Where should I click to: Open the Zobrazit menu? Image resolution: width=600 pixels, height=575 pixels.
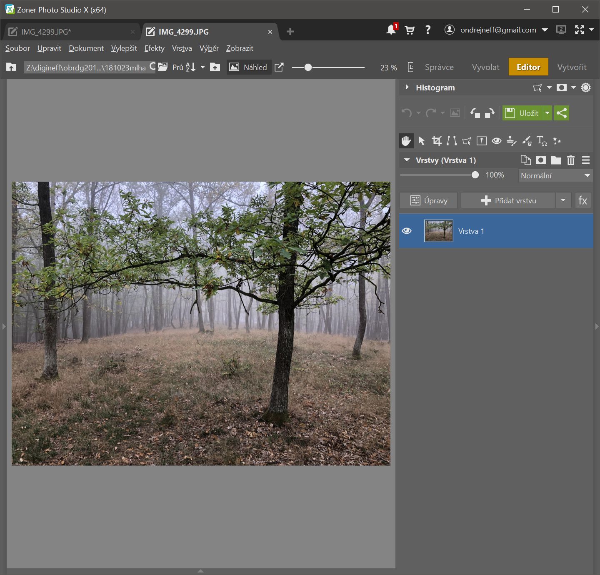[240, 48]
